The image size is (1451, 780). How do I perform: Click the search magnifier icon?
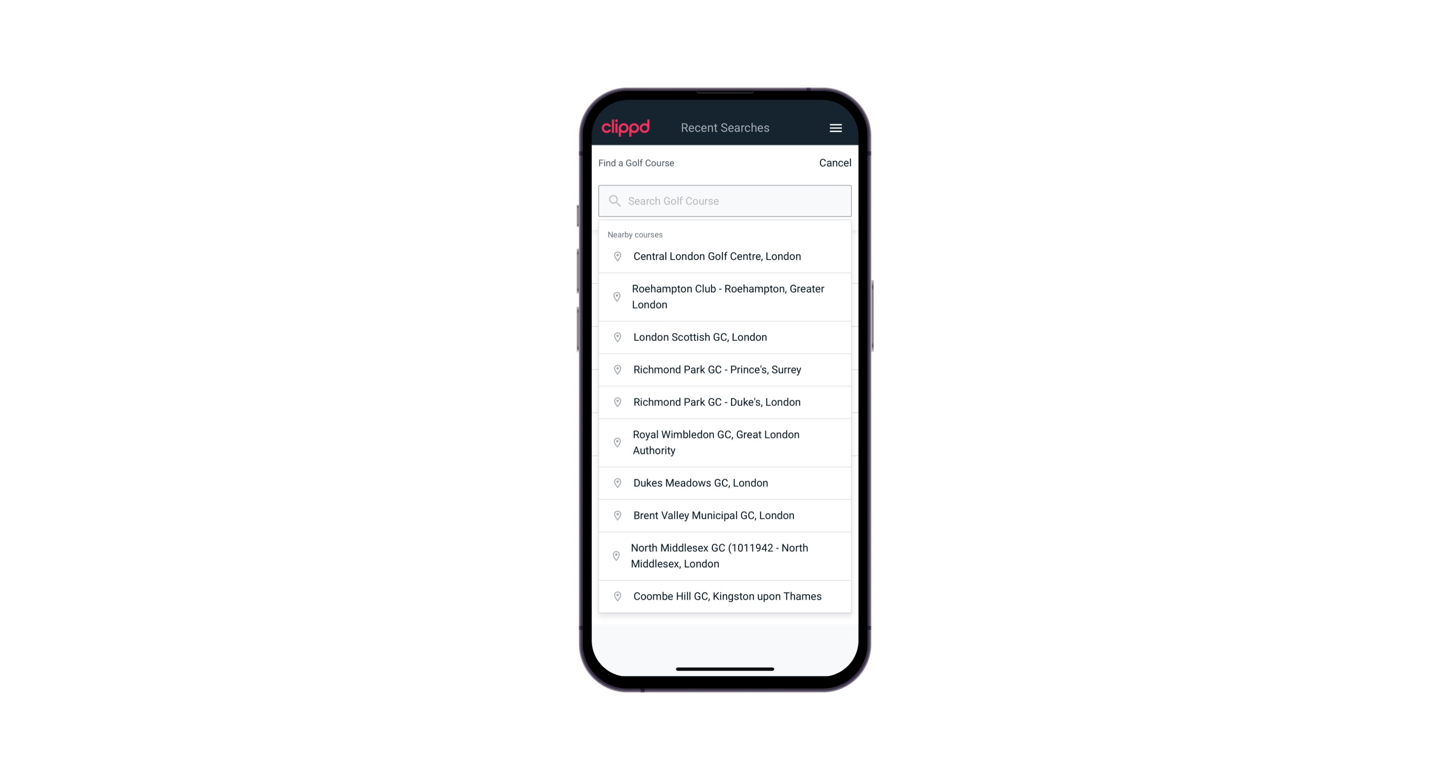[614, 200]
